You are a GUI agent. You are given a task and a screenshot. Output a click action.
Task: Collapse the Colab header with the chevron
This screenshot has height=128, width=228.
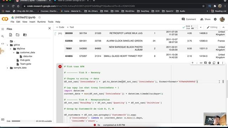pos(223,27)
